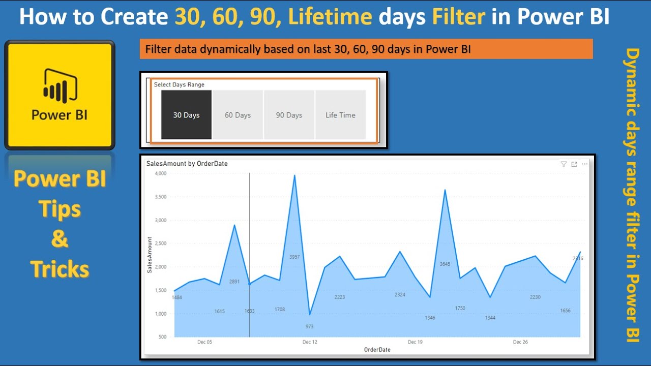Screen dimensions: 651x366
Task: Click the orange 'Filter data dynamically' banner
Action: click(x=366, y=49)
